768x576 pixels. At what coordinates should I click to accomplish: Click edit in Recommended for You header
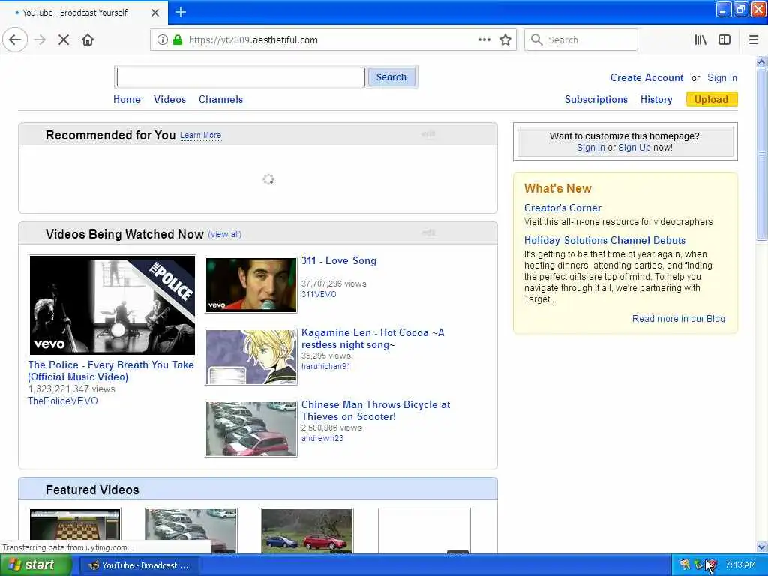click(428, 134)
